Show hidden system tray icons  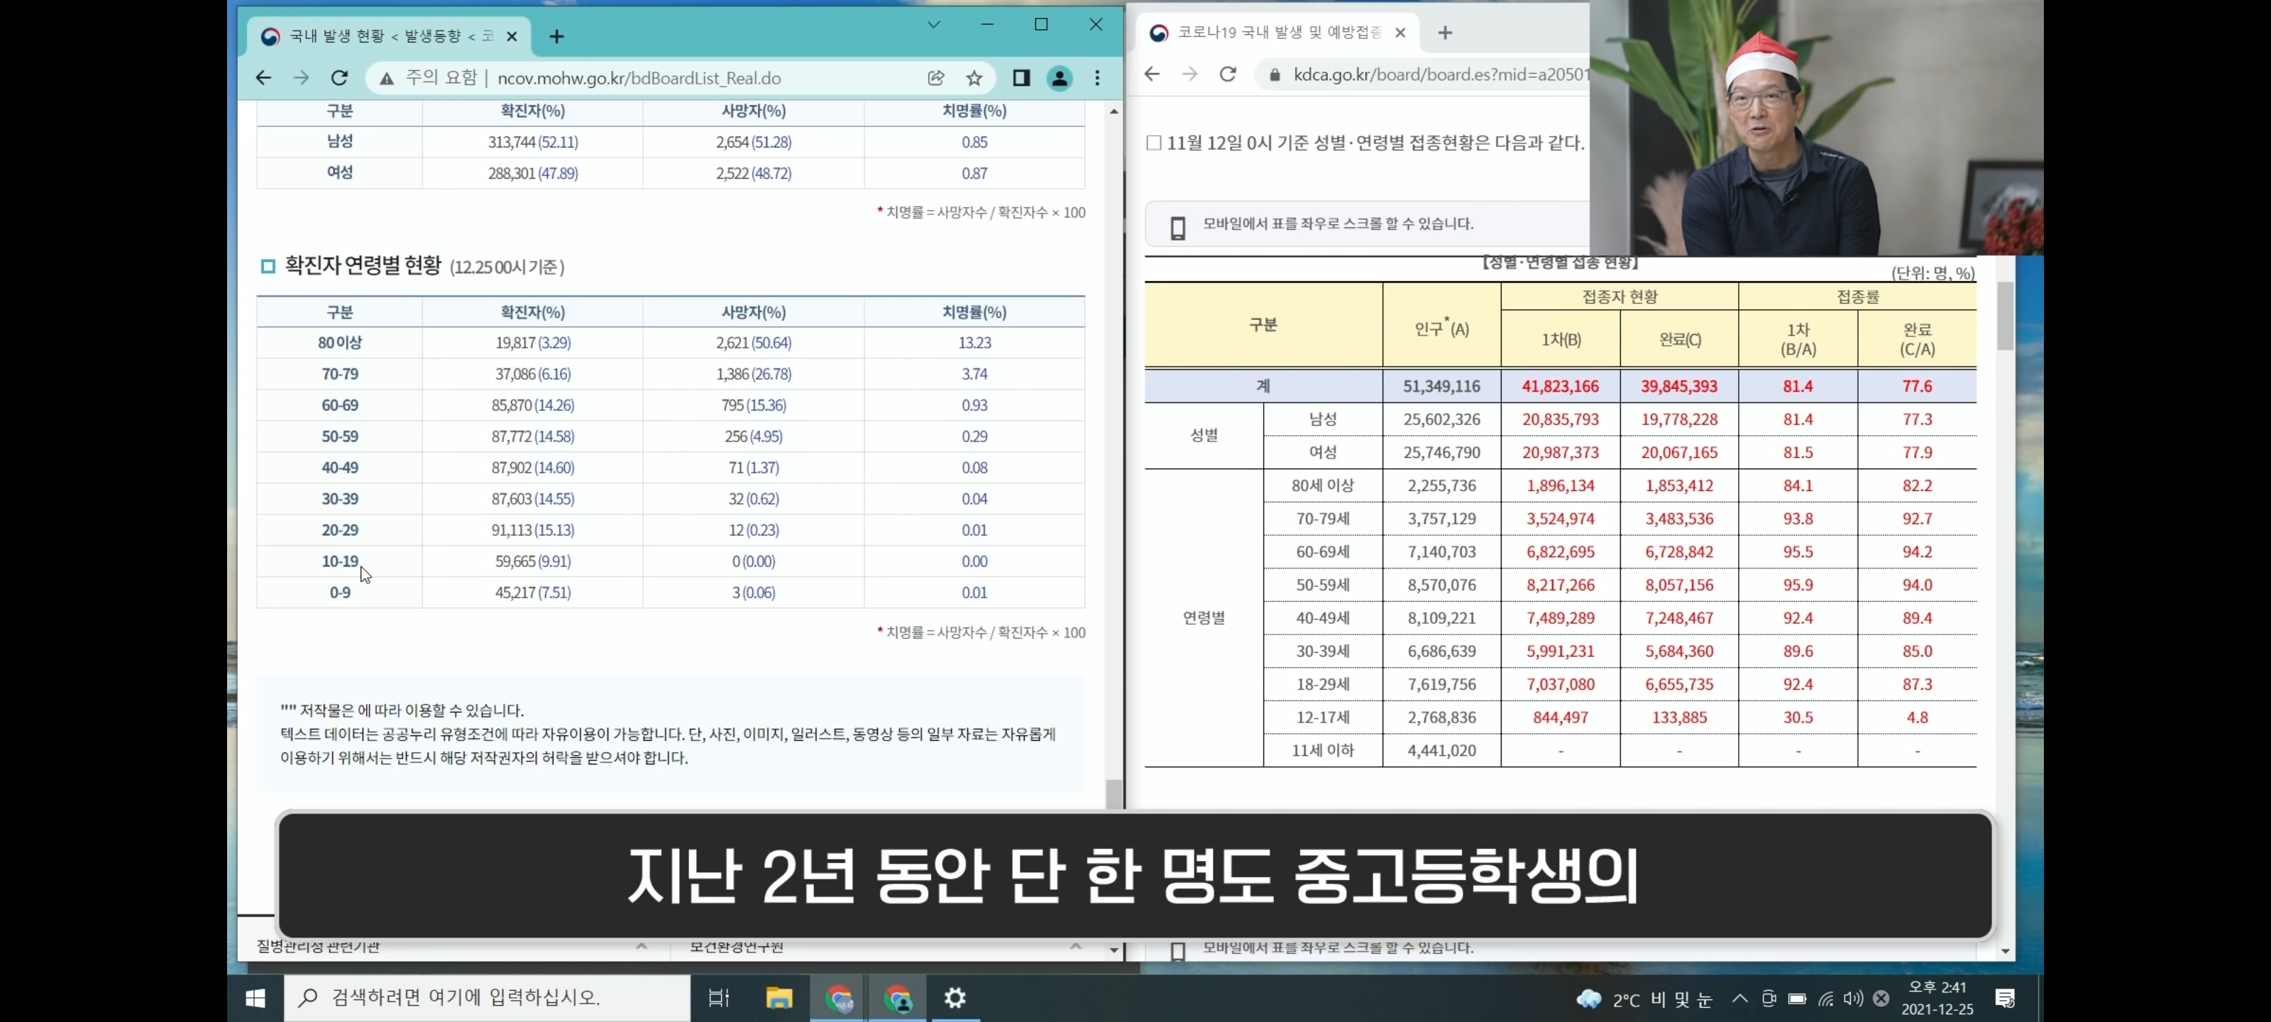pyautogui.click(x=1739, y=998)
